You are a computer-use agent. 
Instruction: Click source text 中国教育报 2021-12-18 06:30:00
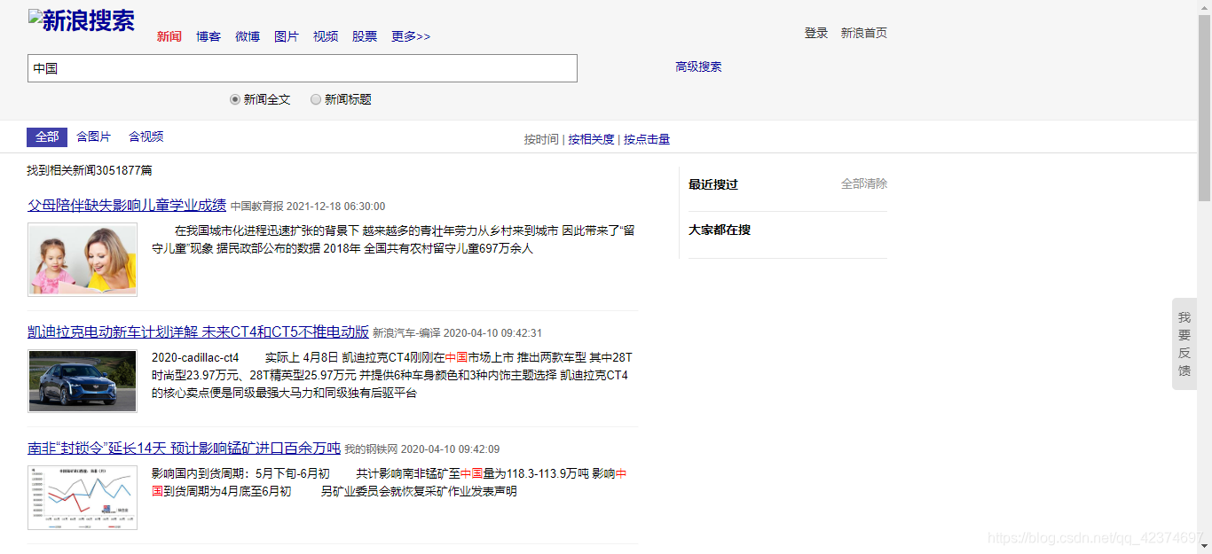coord(308,206)
